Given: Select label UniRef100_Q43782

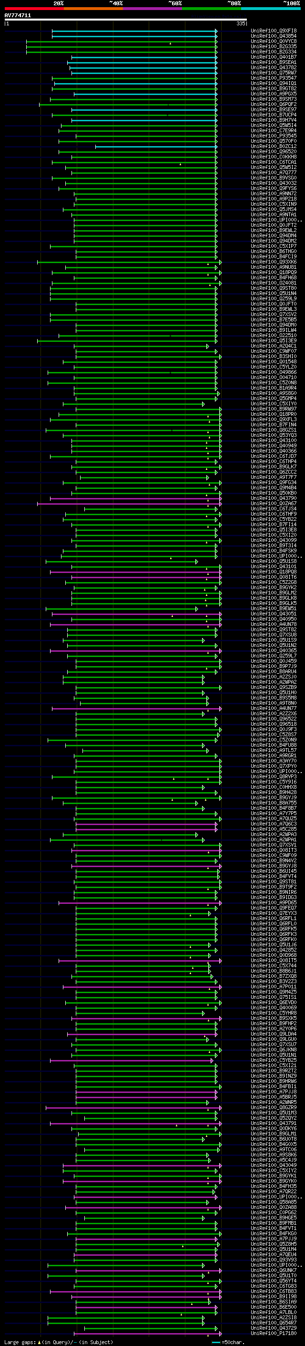Looking at the screenshot, I should pos(274,68).
